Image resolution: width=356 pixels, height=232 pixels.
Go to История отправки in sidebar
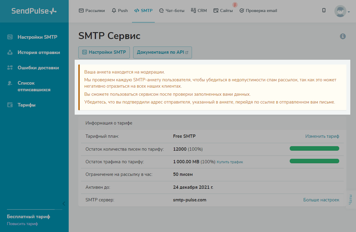(x=39, y=53)
